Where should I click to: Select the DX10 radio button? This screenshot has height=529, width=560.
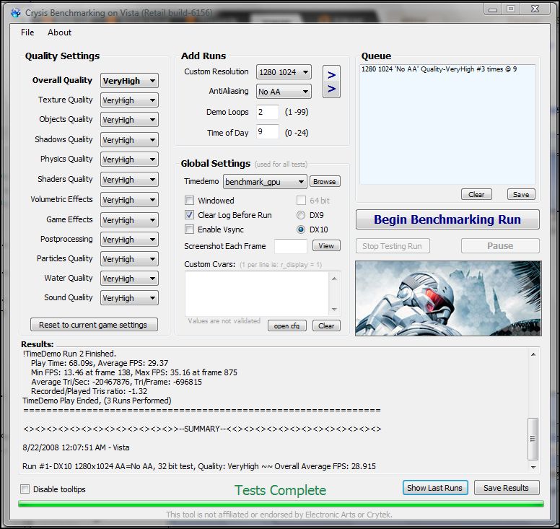(x=301, y=229)
